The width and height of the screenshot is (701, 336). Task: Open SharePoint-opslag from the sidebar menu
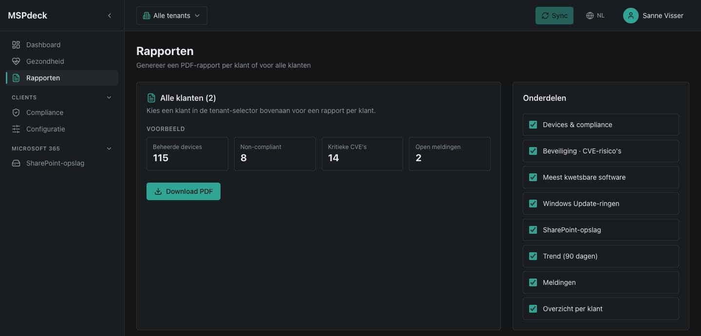(62, 163)
